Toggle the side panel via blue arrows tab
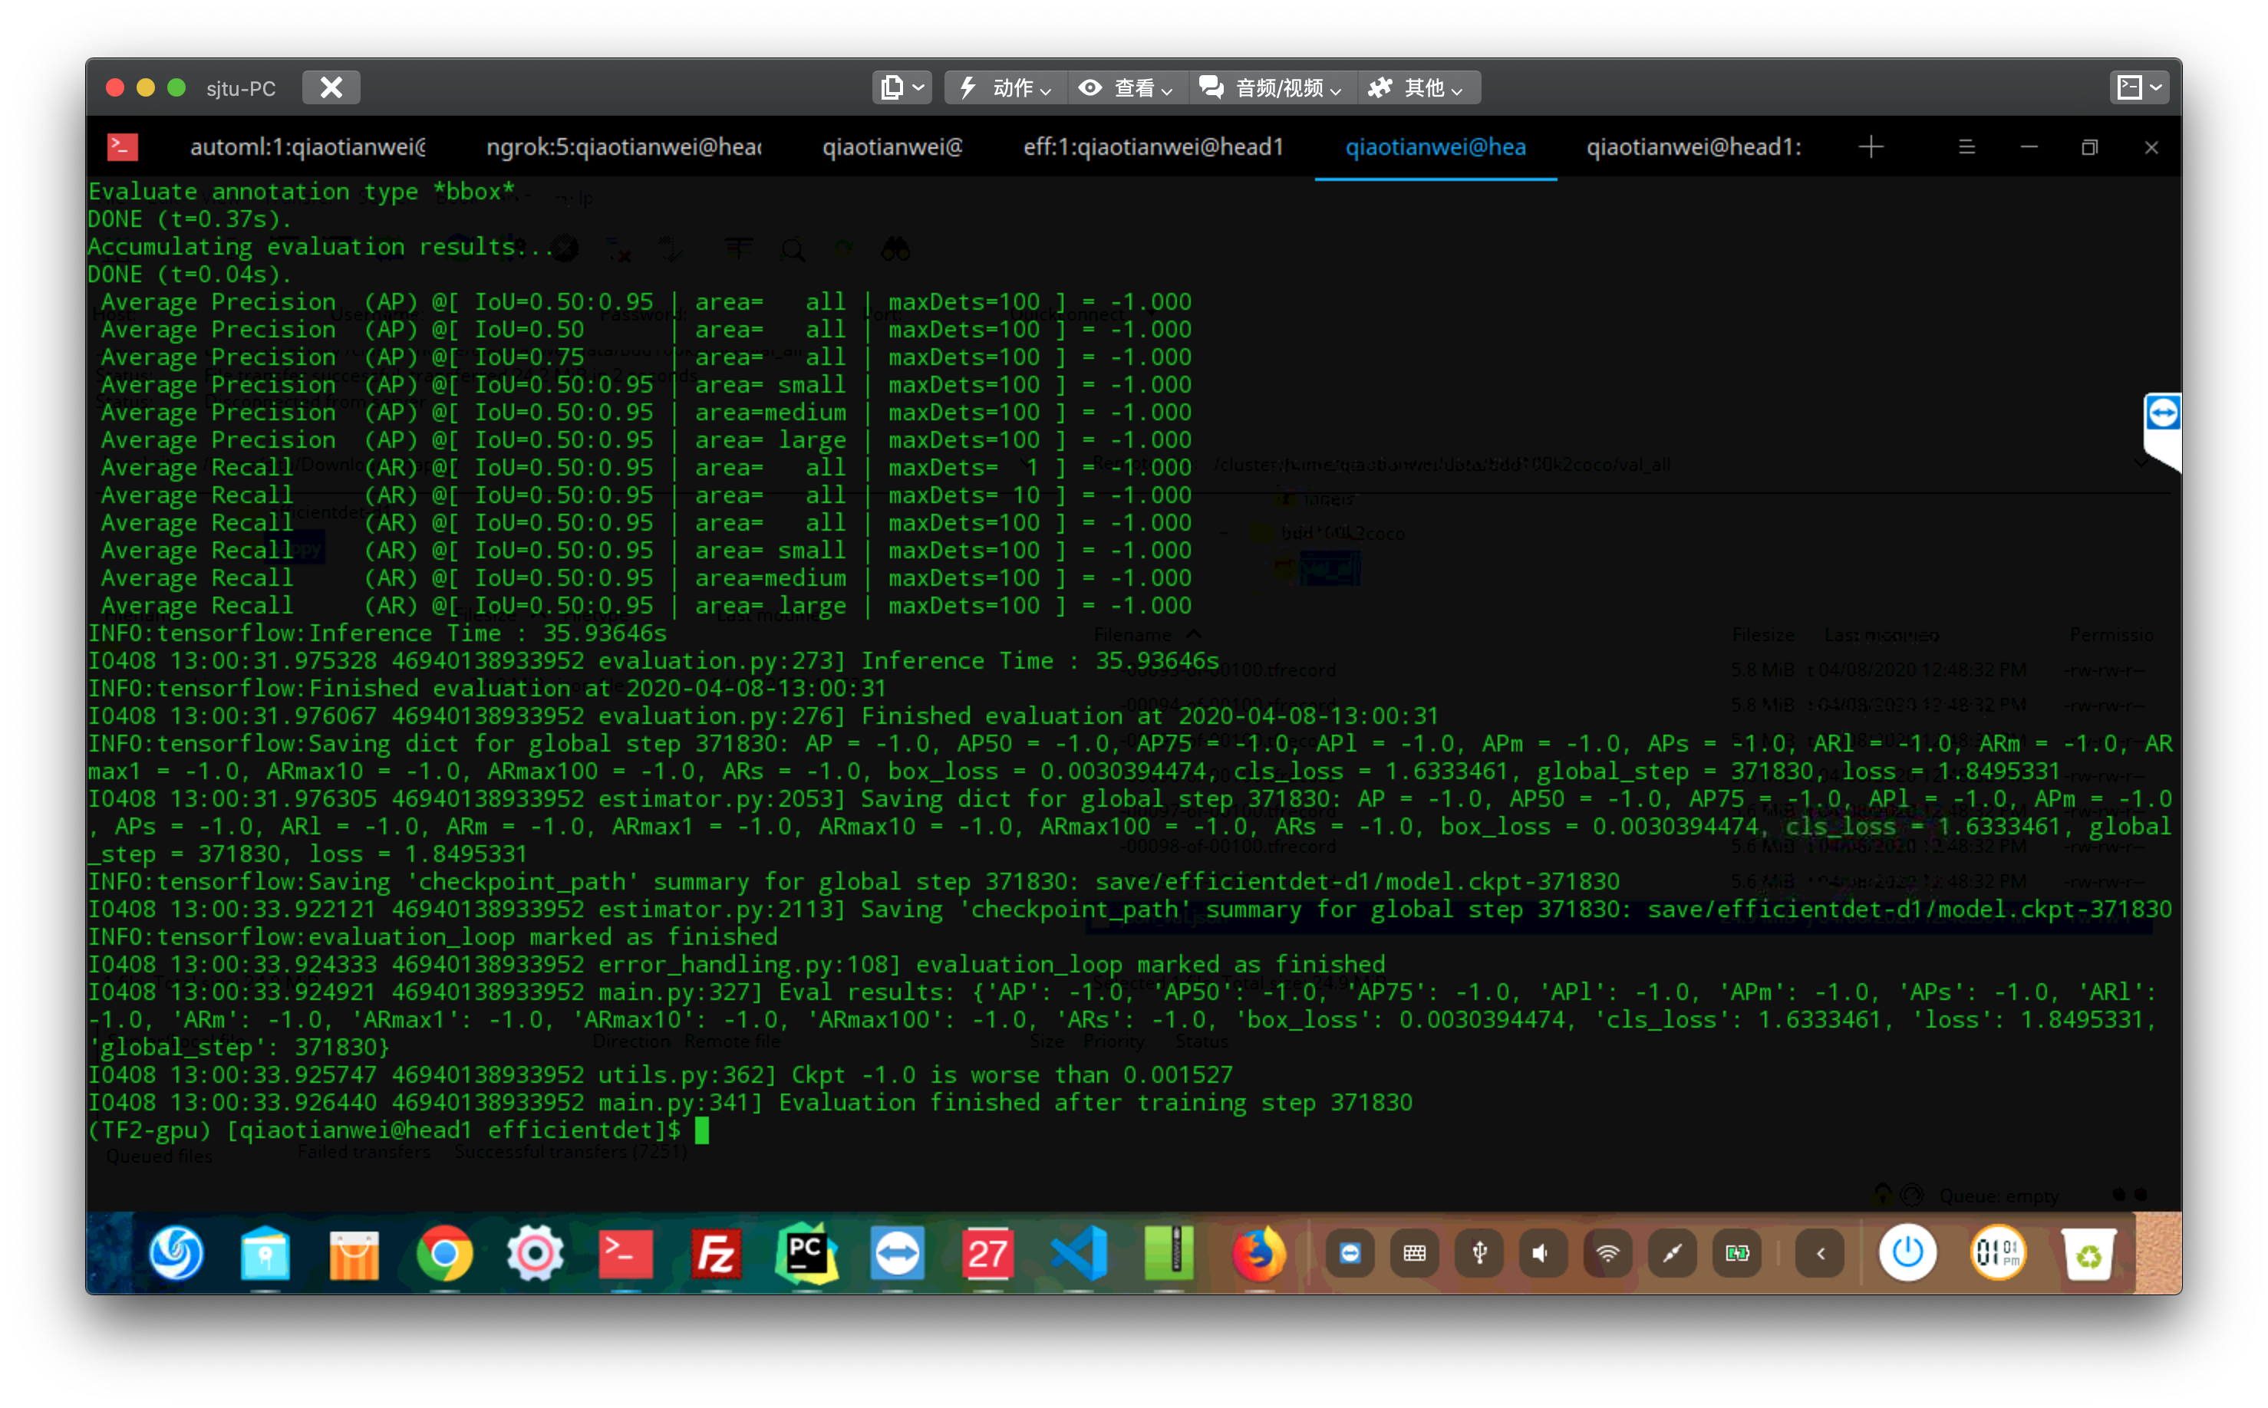This screenshot has height=1408, width=2268. click(2163, 413)
